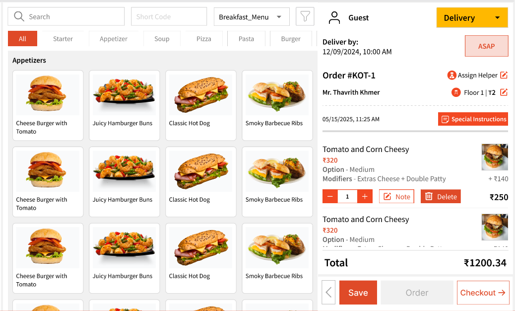Image resolution: width=515 pixels, height=311 pixels.
Task: Open the Breakfast_Menu dropdown
Action: coord(252,17)
